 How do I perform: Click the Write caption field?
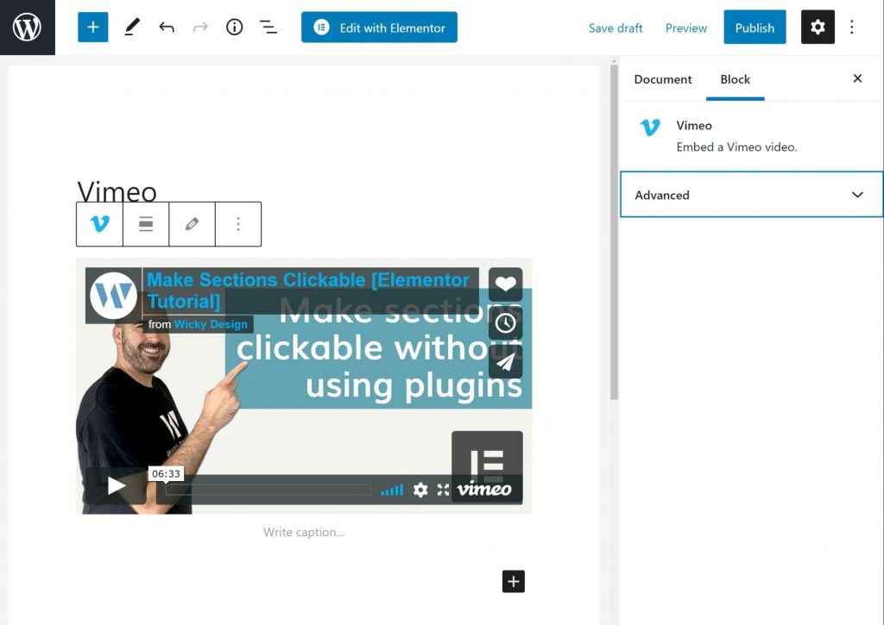pos(304,532)
